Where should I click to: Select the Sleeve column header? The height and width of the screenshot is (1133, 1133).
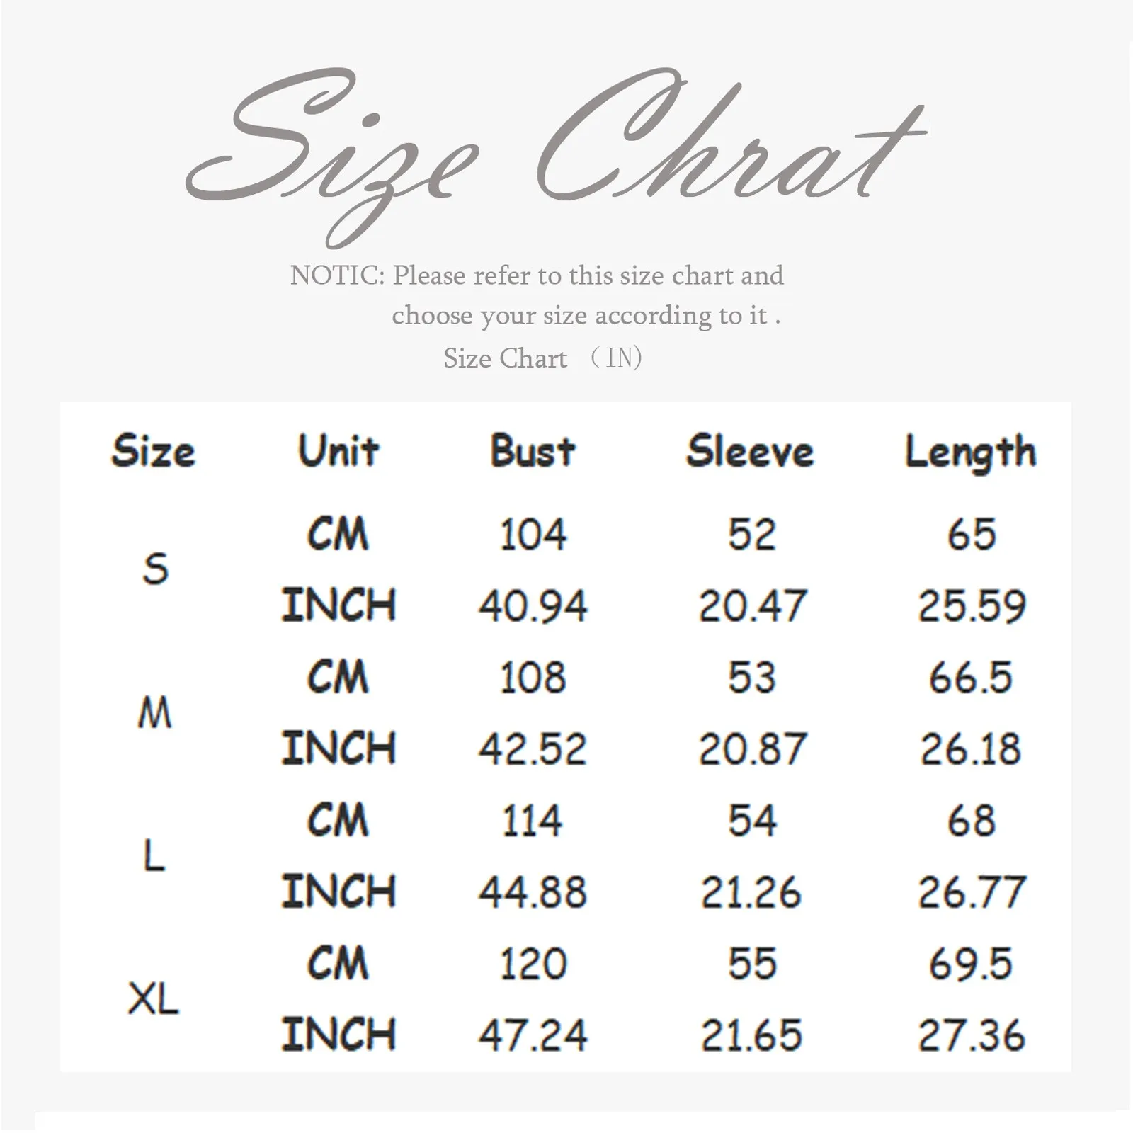pyautogui.click(x=750, y=451)
